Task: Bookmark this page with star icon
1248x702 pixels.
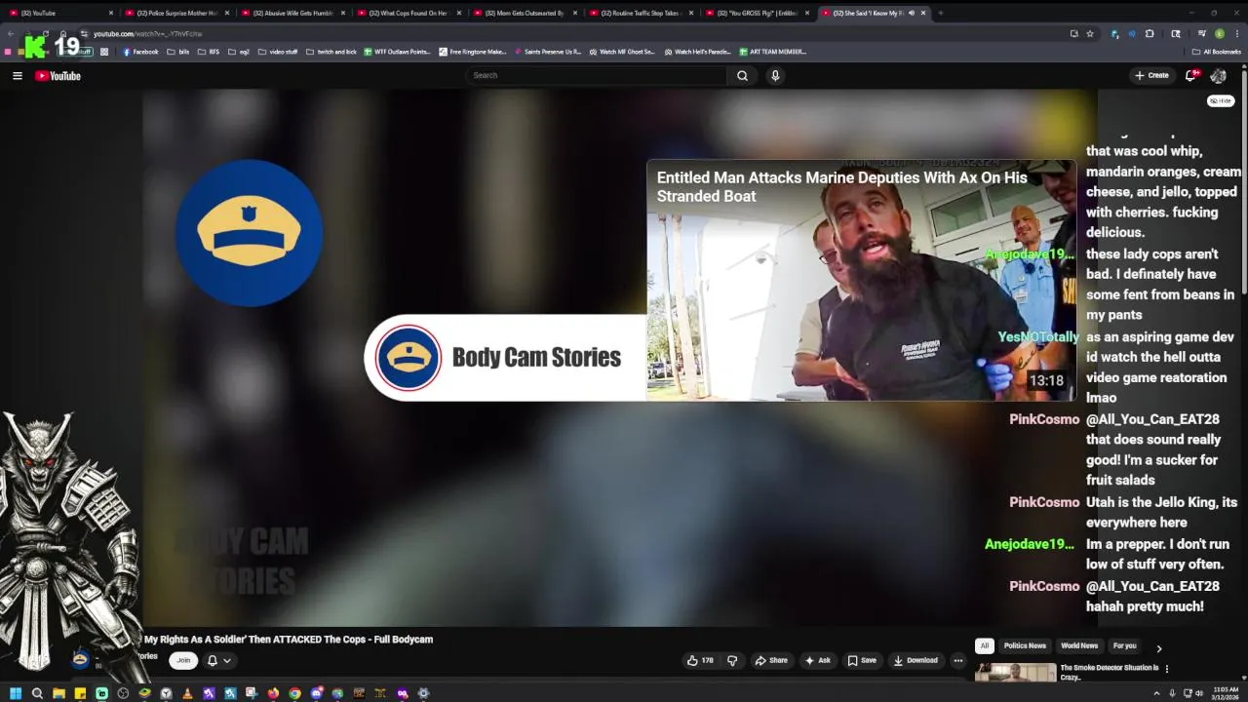Action: (1089, 33)
